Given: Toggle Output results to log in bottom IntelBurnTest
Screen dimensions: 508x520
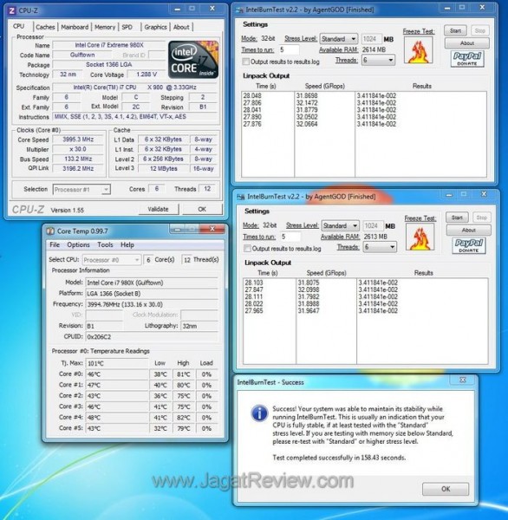Looking at the screenshot, I should pyautogui.click(x=247, y=249).
